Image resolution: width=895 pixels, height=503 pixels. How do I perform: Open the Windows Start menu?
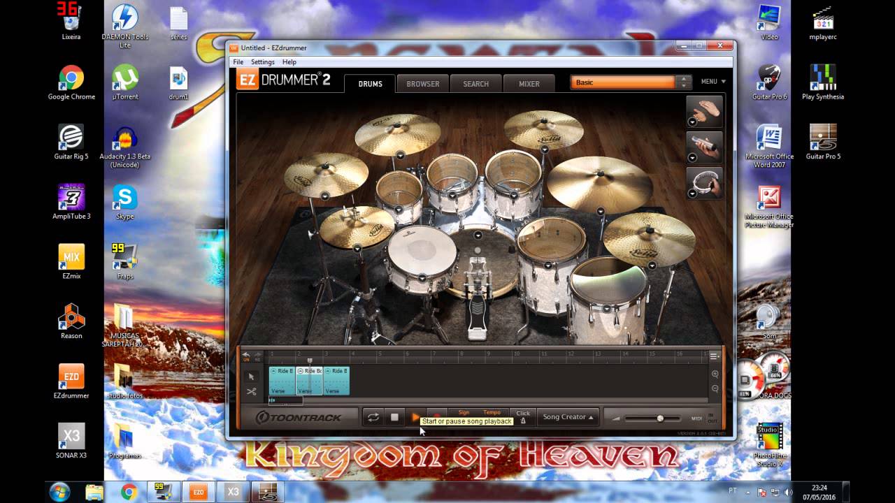pos(59,492)
